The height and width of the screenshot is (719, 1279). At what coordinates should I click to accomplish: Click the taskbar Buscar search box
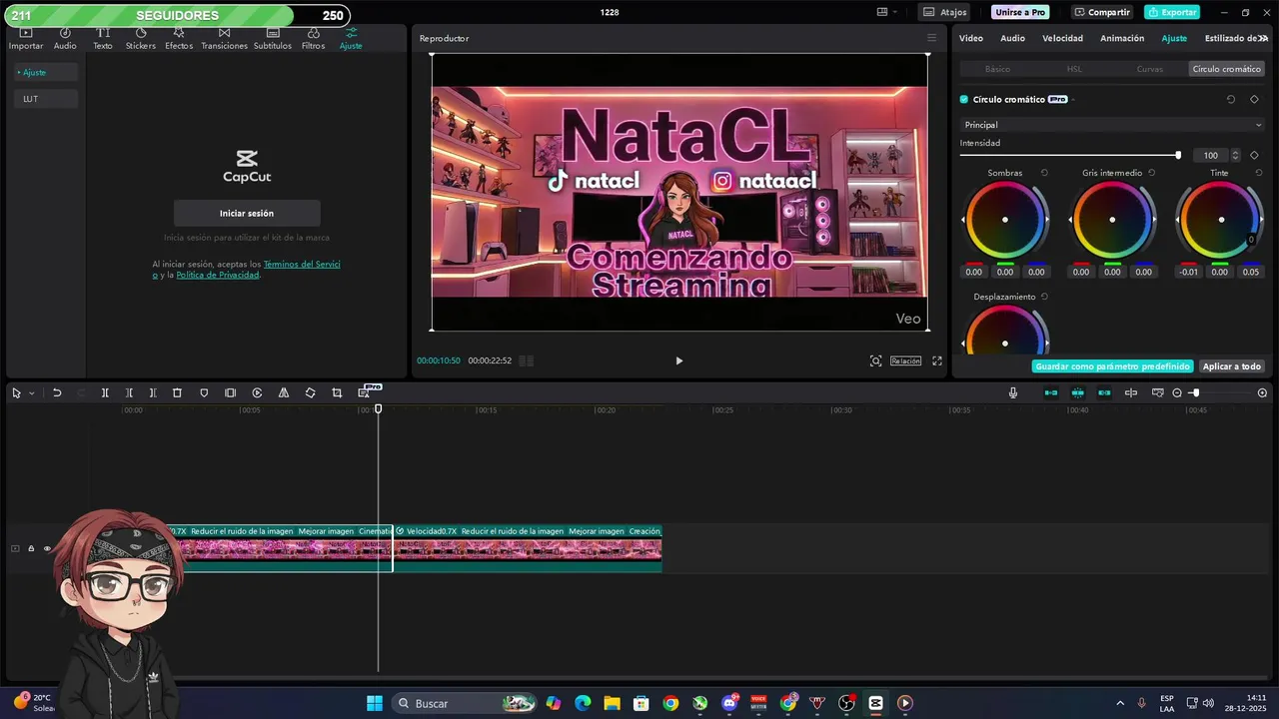[466, 703]
